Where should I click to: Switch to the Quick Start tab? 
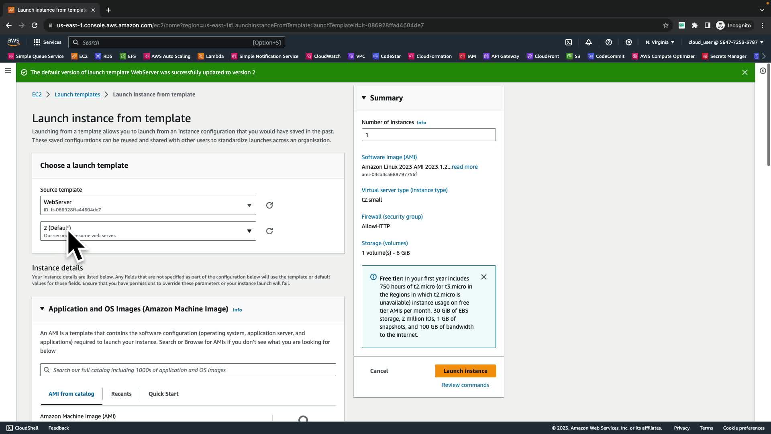pos(163,394)
